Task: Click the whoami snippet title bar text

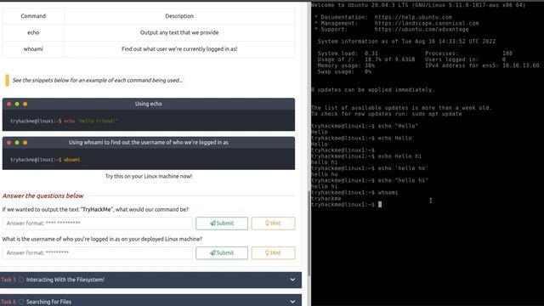Action: tap(149, 142)
